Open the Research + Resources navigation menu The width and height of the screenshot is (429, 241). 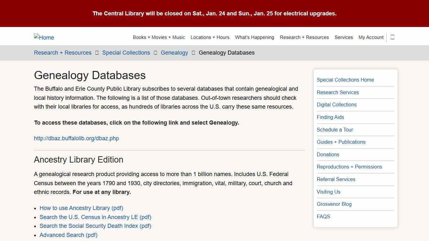(304, 37)
